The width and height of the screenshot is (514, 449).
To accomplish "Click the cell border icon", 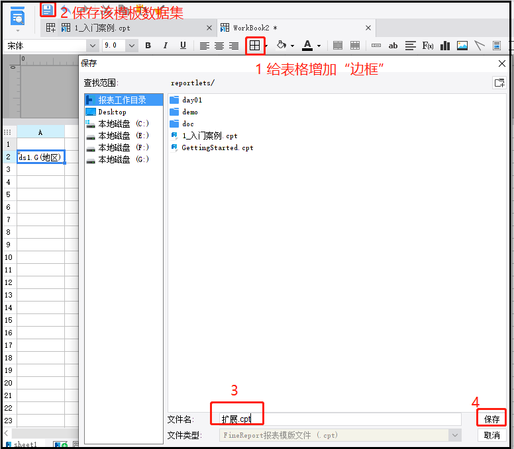I will (x=255, y=46).
